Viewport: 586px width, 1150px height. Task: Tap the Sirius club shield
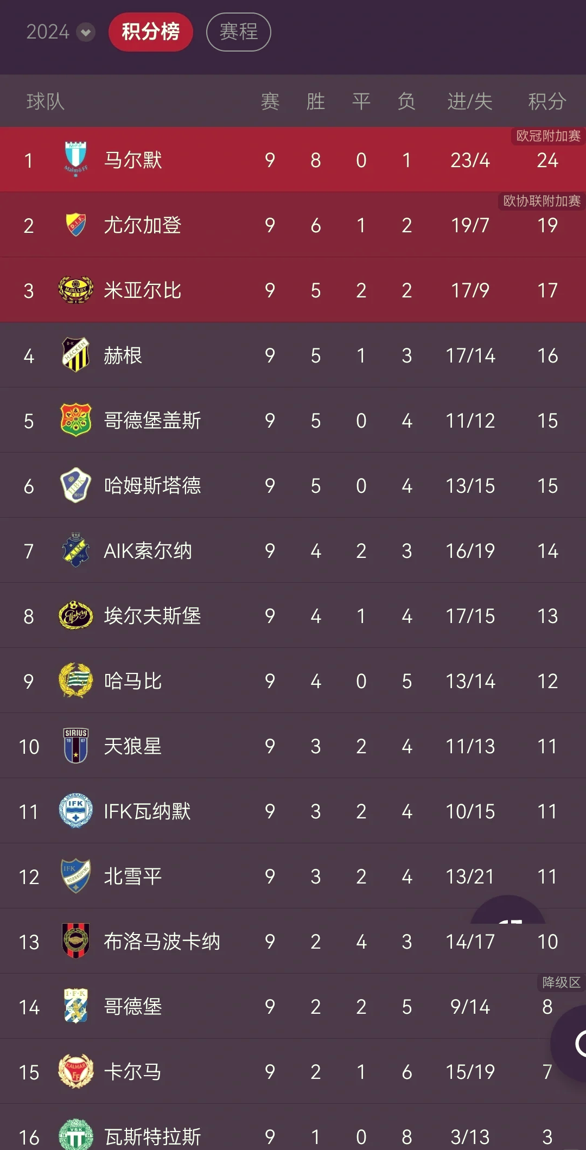pyautogui.click(x=76, y=746)
